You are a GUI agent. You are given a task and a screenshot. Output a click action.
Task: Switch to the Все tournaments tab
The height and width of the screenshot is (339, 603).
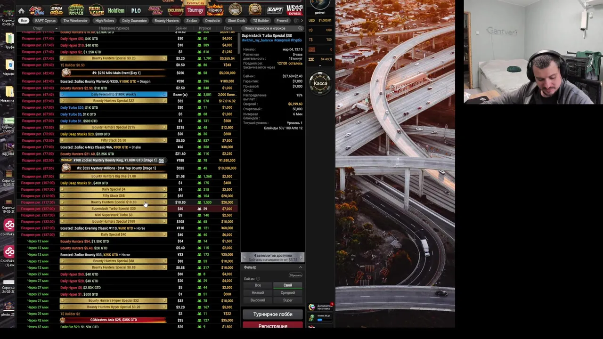tap(24, 21)
